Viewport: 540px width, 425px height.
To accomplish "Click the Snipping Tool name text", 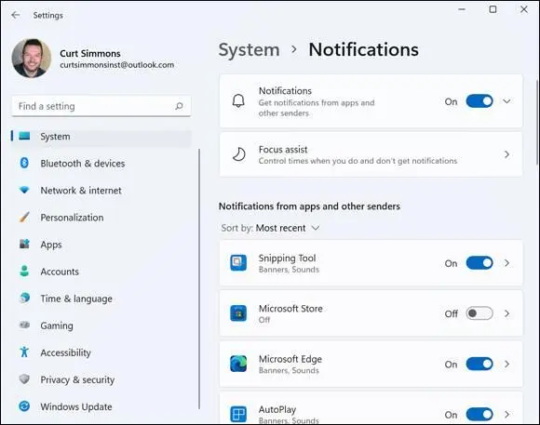I will [x=287, y=258].
